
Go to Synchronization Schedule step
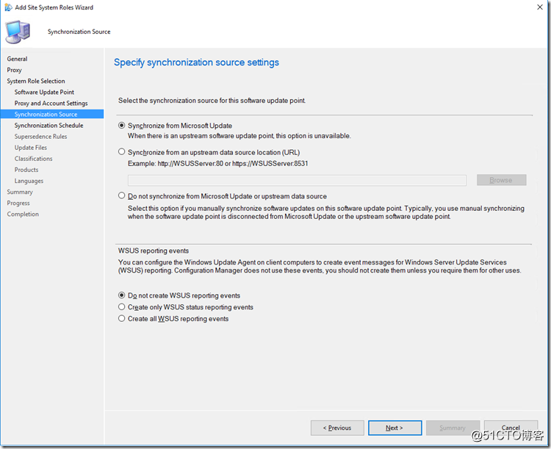[48, 125]
